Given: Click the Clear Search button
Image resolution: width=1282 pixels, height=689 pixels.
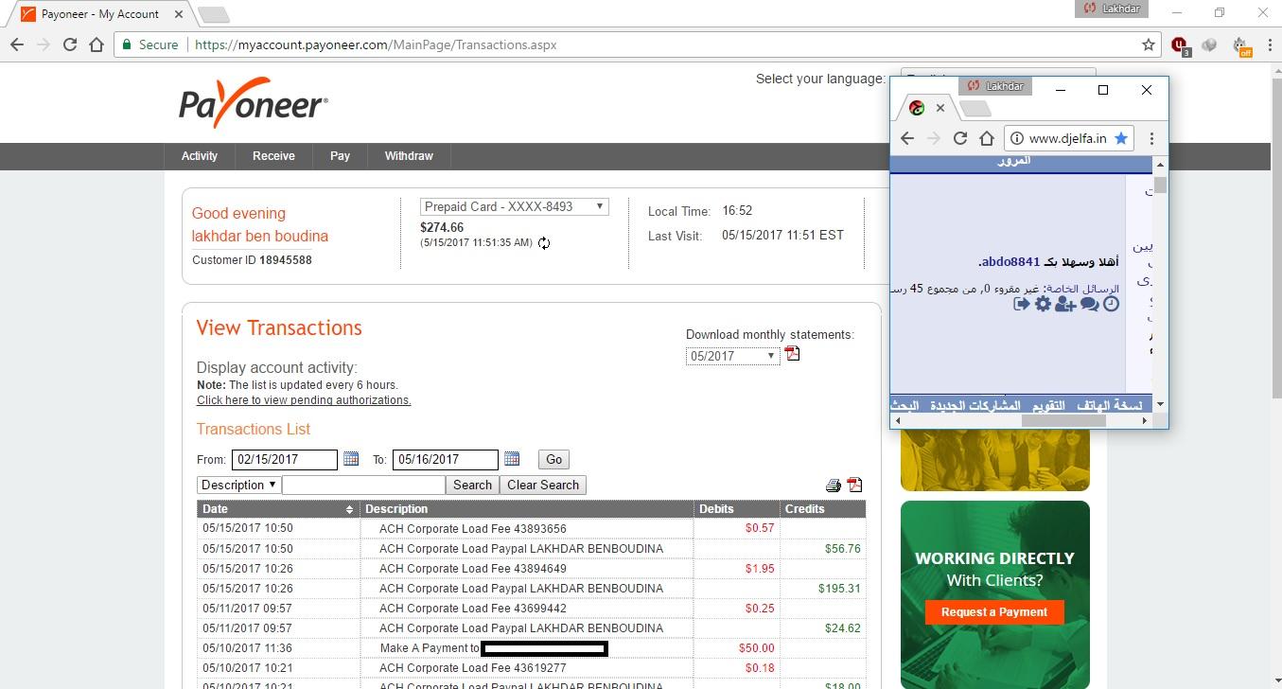Looking at the screenshot, I should tap(543, 485).
